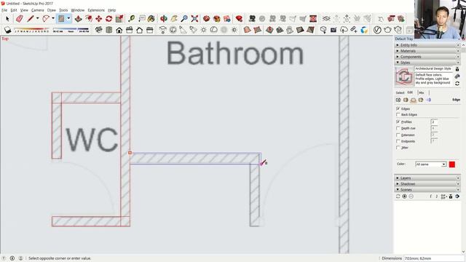Enable the Extension checkbox
466x262 pixels.
click(398, 135)
